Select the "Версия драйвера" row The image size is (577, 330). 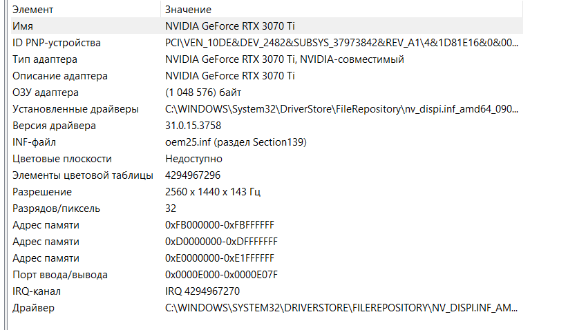(54, 126)
